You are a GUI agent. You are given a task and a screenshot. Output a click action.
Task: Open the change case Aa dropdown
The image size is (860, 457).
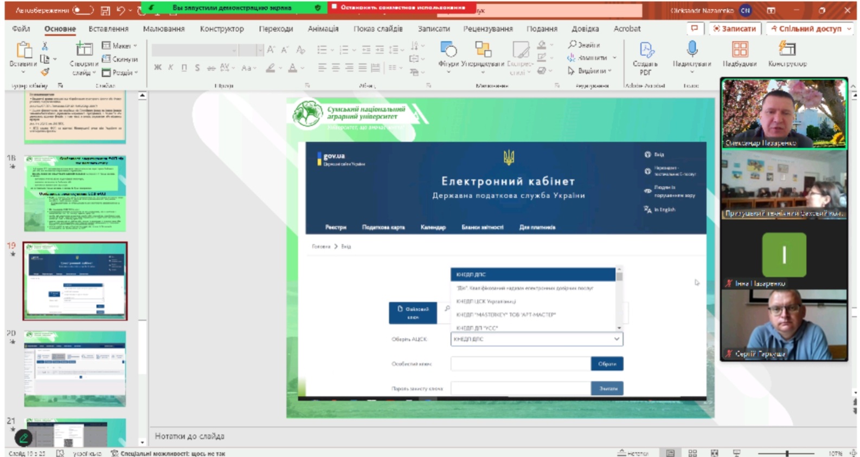pyautogui.click(x=249, y=68)
